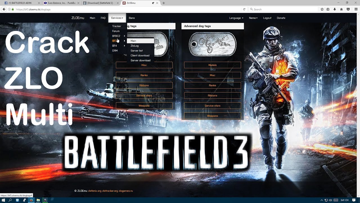Screen dimensions: 360x203
Task: Choose Client download in the BF3 submenu
Action: (140, 56)
